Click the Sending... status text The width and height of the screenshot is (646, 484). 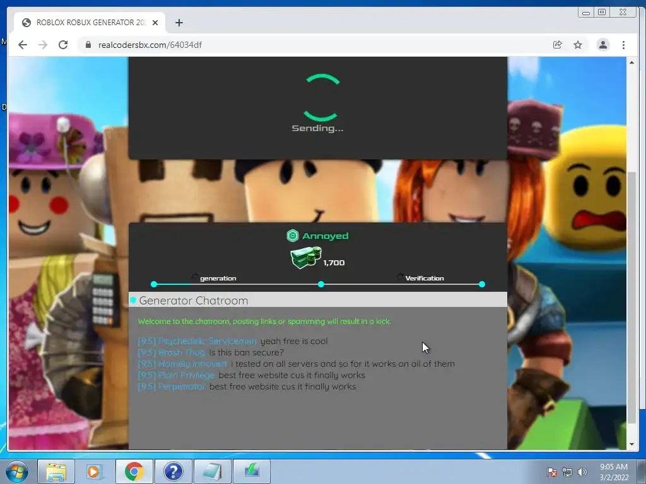point(317,128)
